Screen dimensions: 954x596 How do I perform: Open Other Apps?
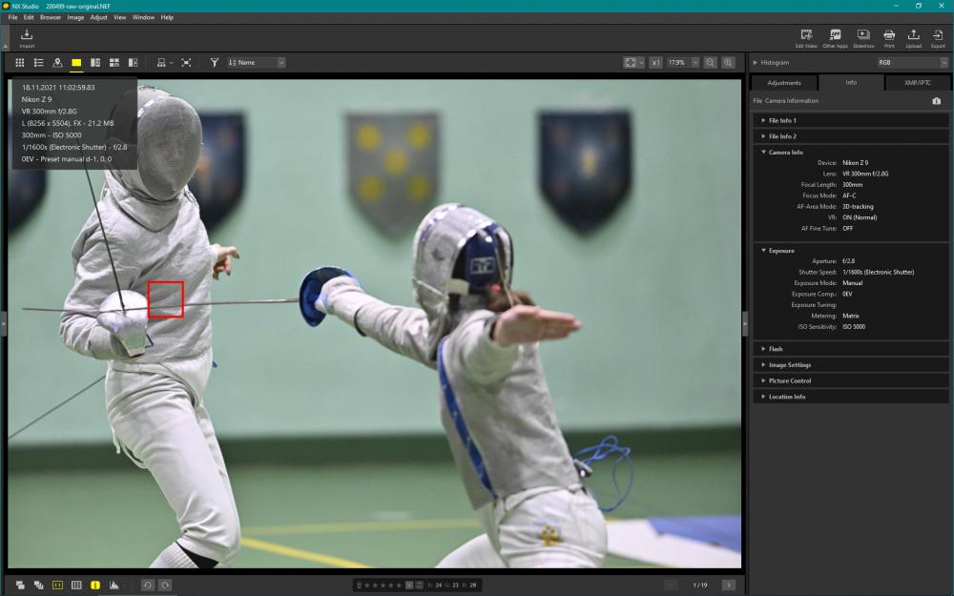coord(835,38)
